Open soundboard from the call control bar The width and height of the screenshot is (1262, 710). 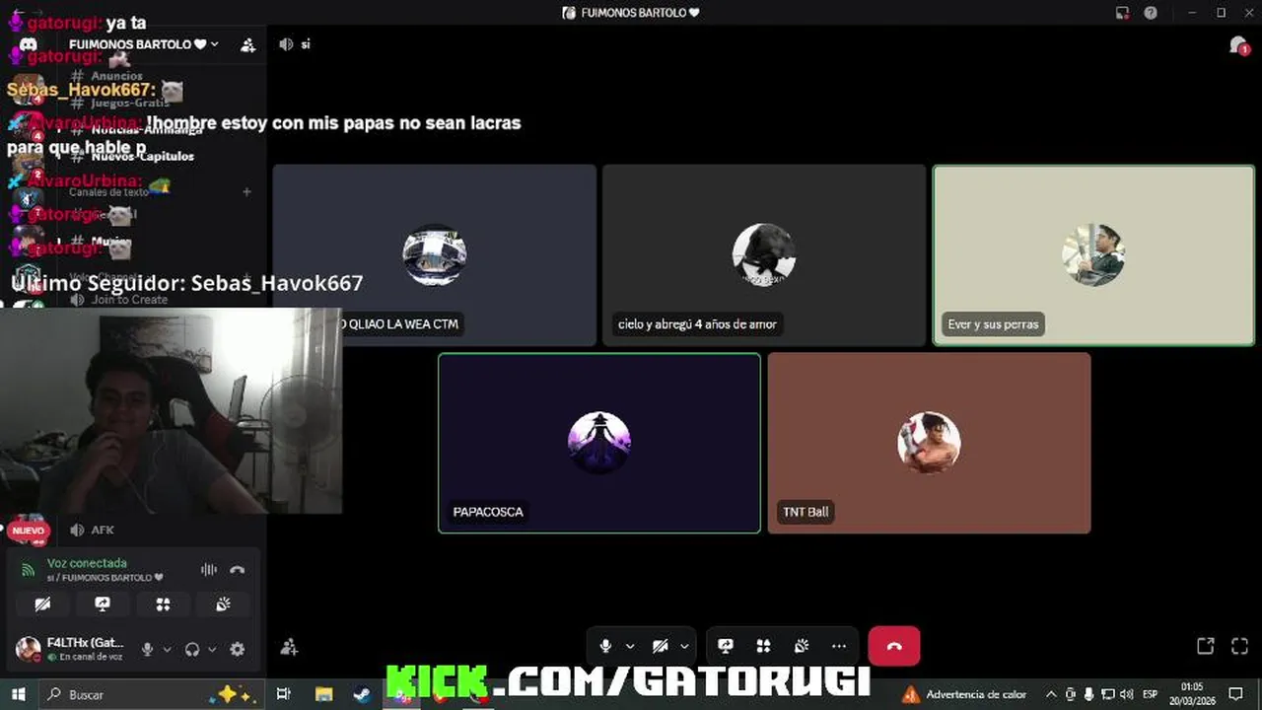click(x=802, y=646)
